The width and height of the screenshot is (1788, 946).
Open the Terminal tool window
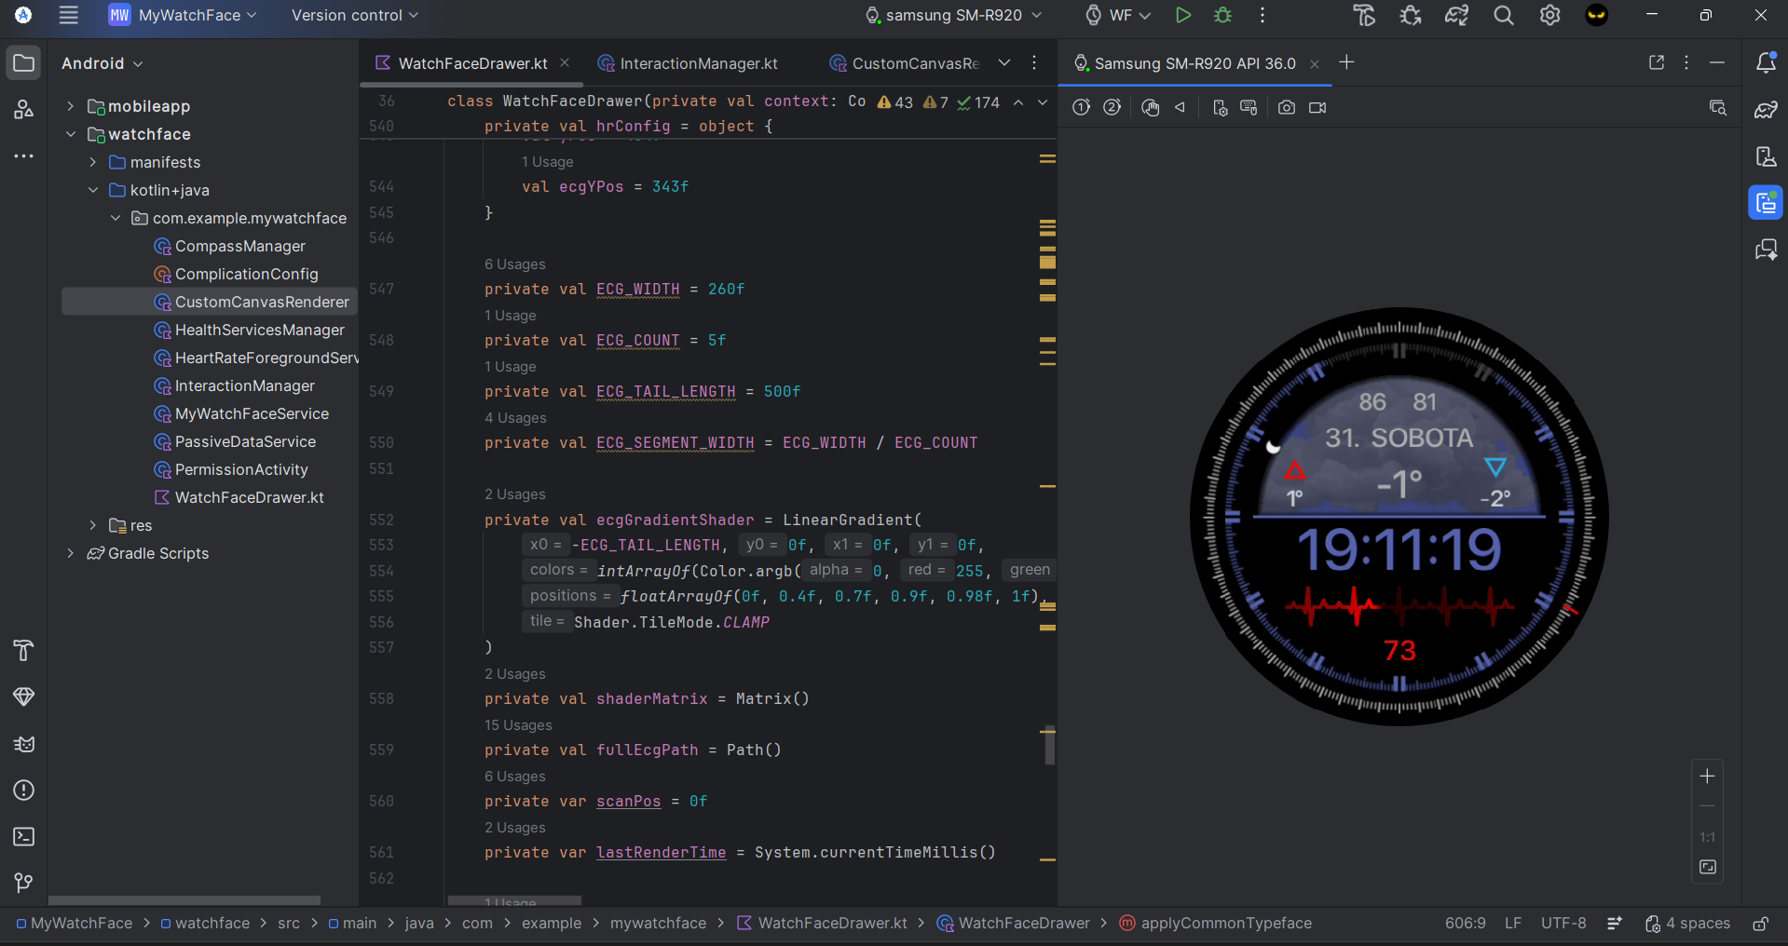point(24,837)
